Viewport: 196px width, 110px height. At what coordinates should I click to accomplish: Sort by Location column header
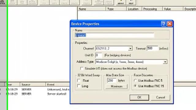(134, 9)
